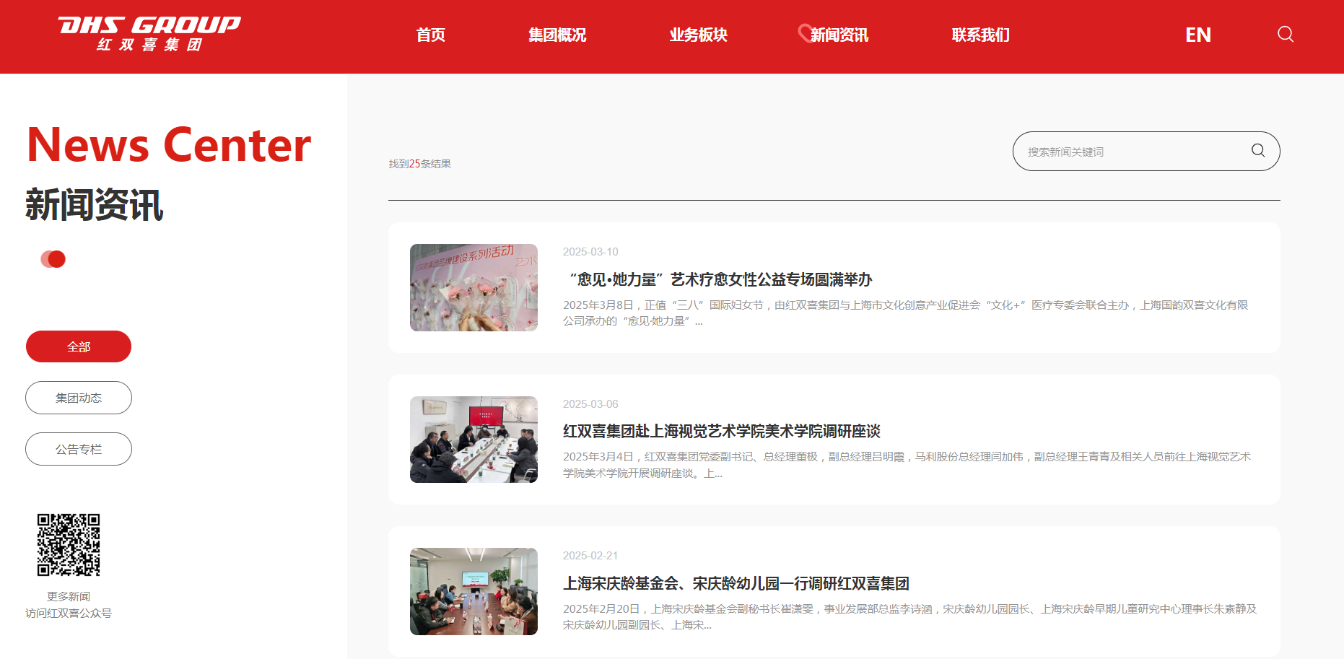The image size is (1344, 659).
Task: Open 新闻资讯 menu item
Action: (839, 35)
